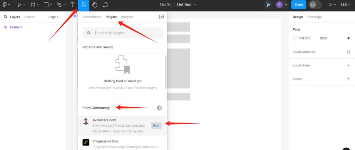Click the Progressive Blur plugin icon

(x=86, y=142)
